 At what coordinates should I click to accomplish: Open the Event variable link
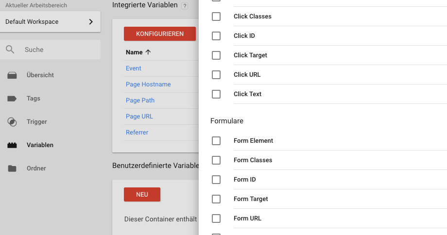(134, 68)
